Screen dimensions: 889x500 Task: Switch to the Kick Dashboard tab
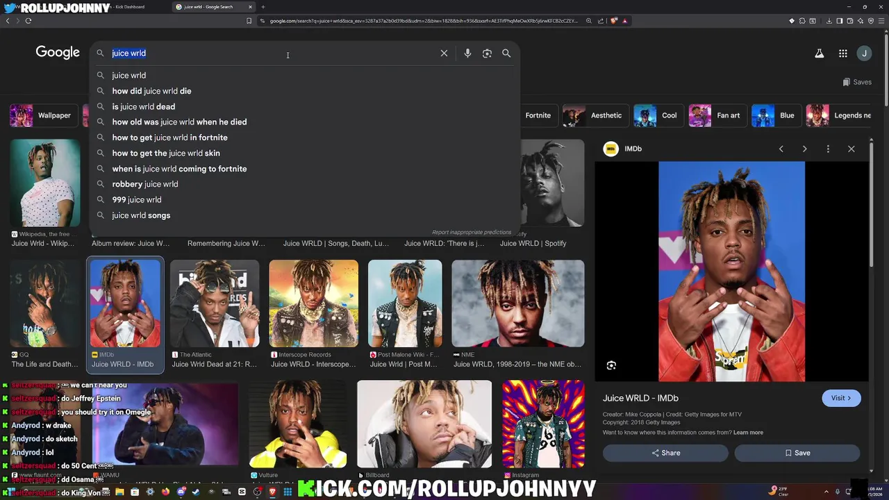[128, 7]
